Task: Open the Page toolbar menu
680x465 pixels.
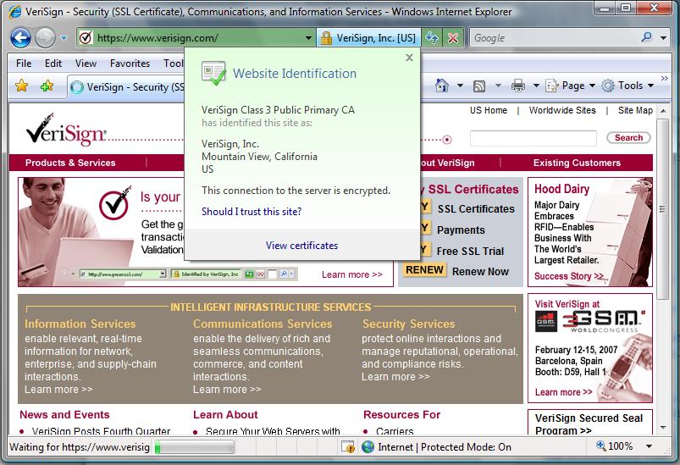Action: coord(569,86)
